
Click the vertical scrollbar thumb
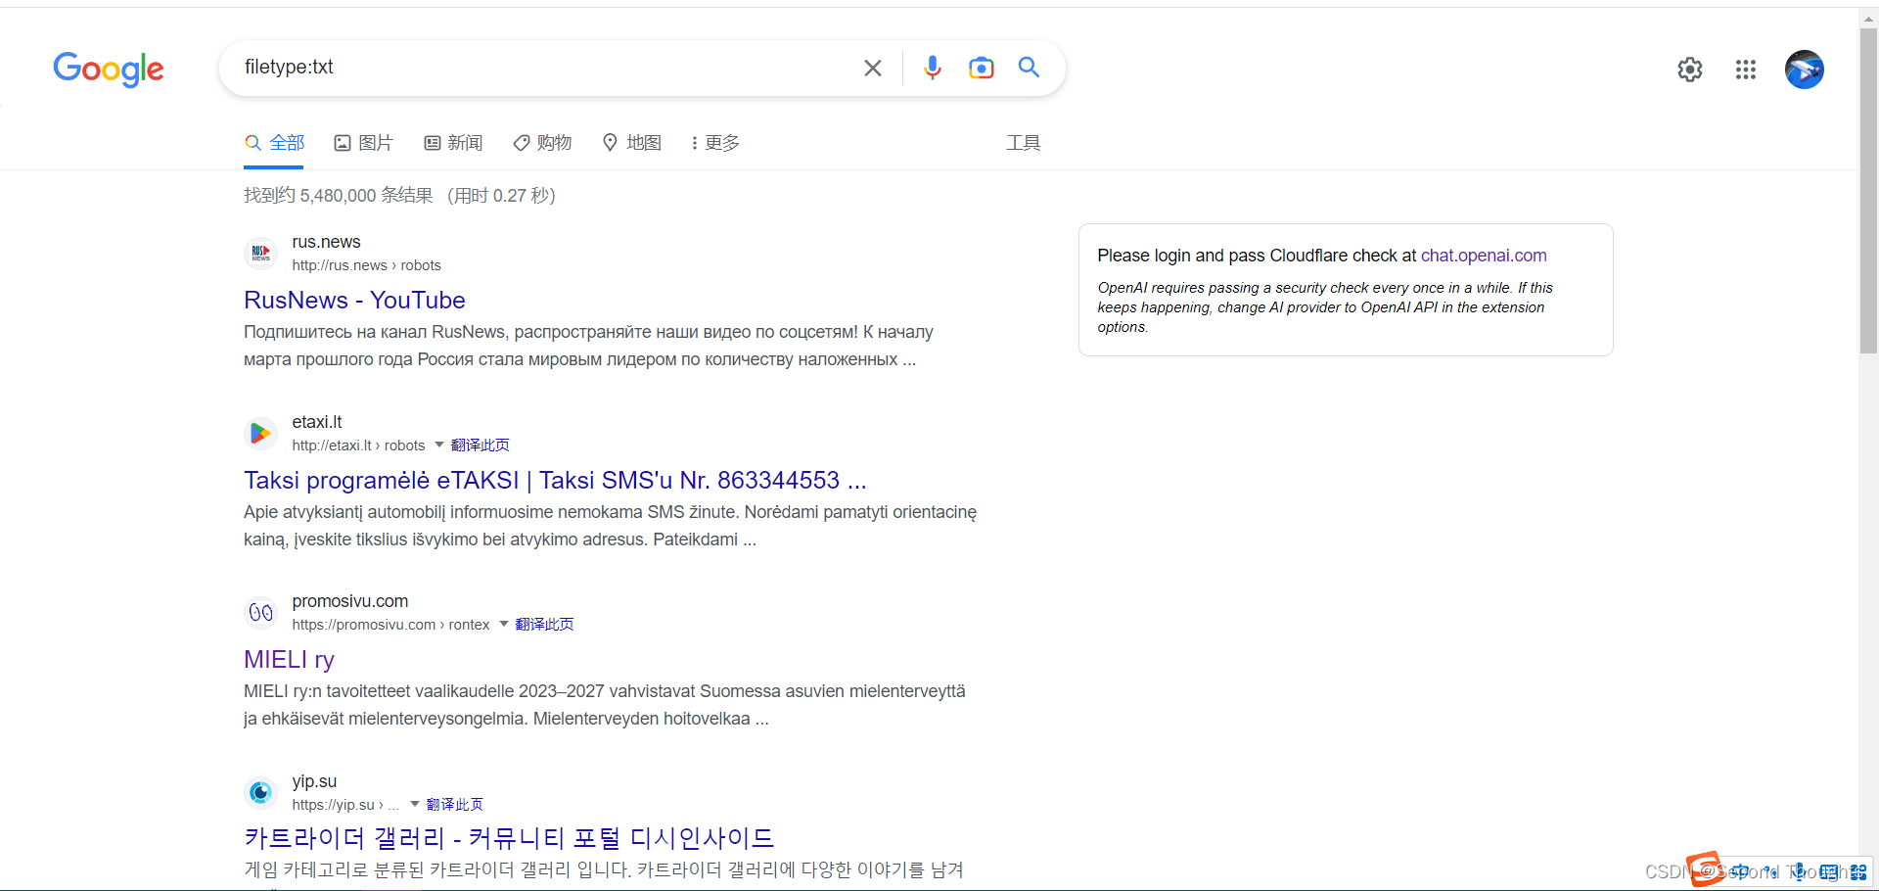coord(1869,191)
